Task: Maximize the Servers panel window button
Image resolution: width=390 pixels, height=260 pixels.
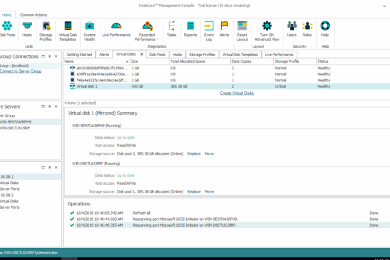Action: click(x=43, y=107)
